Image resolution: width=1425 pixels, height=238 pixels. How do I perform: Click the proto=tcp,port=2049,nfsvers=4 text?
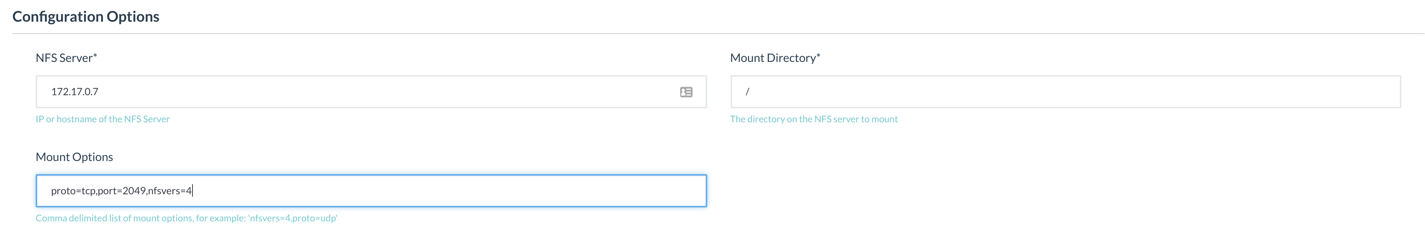tap(121, 191)
